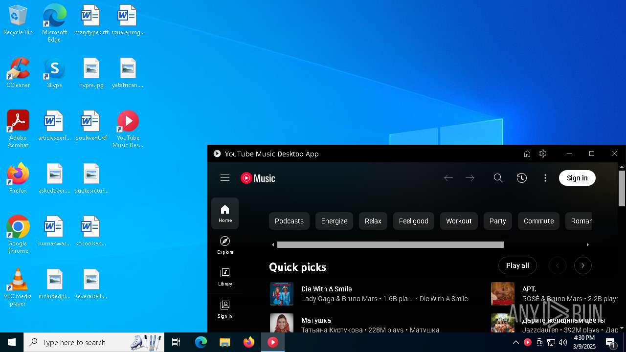Select CCleaner desktop shortcut

18,73
